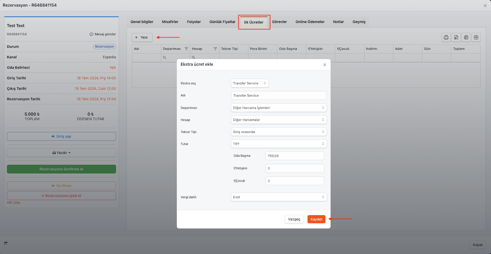Expand the Yazdır dropdown button
Image resolution: width=491 pixels, height=254 pixels.
[61, 153]
